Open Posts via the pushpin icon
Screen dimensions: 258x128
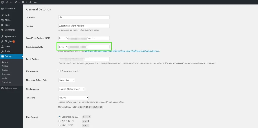point(2,15)
